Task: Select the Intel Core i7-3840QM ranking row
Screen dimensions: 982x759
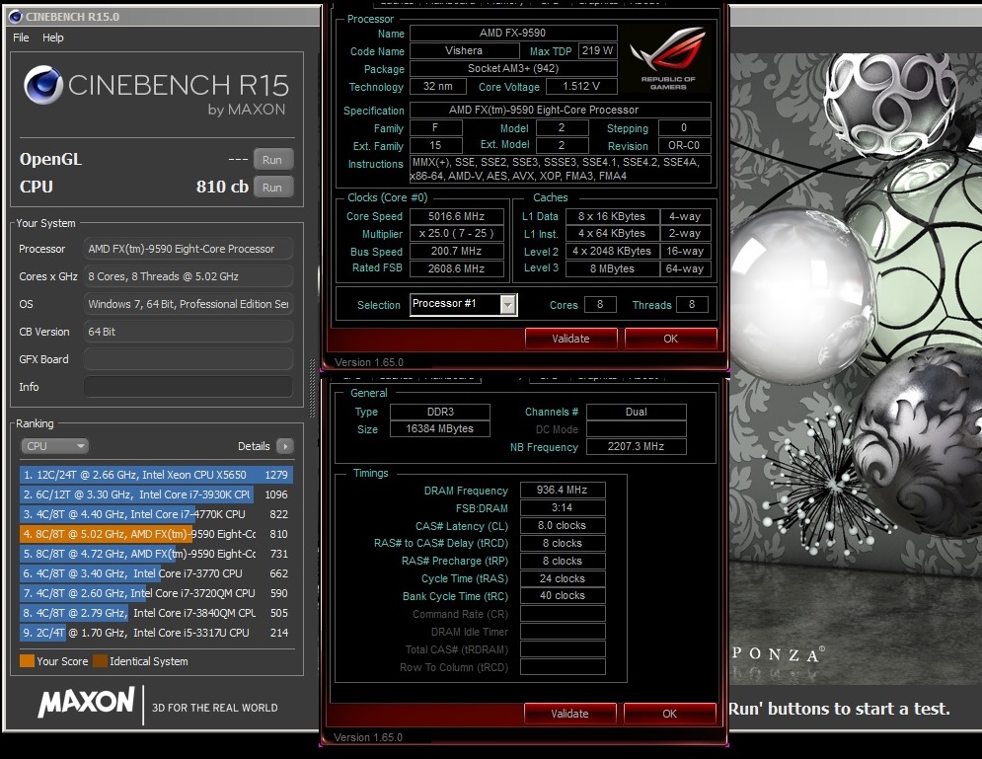Action: [x=157, y=613]
